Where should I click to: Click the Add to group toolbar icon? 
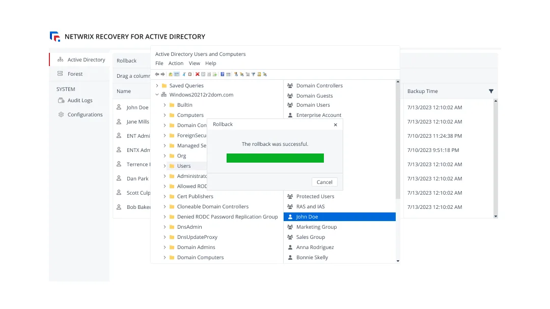[x=265, y=74]
